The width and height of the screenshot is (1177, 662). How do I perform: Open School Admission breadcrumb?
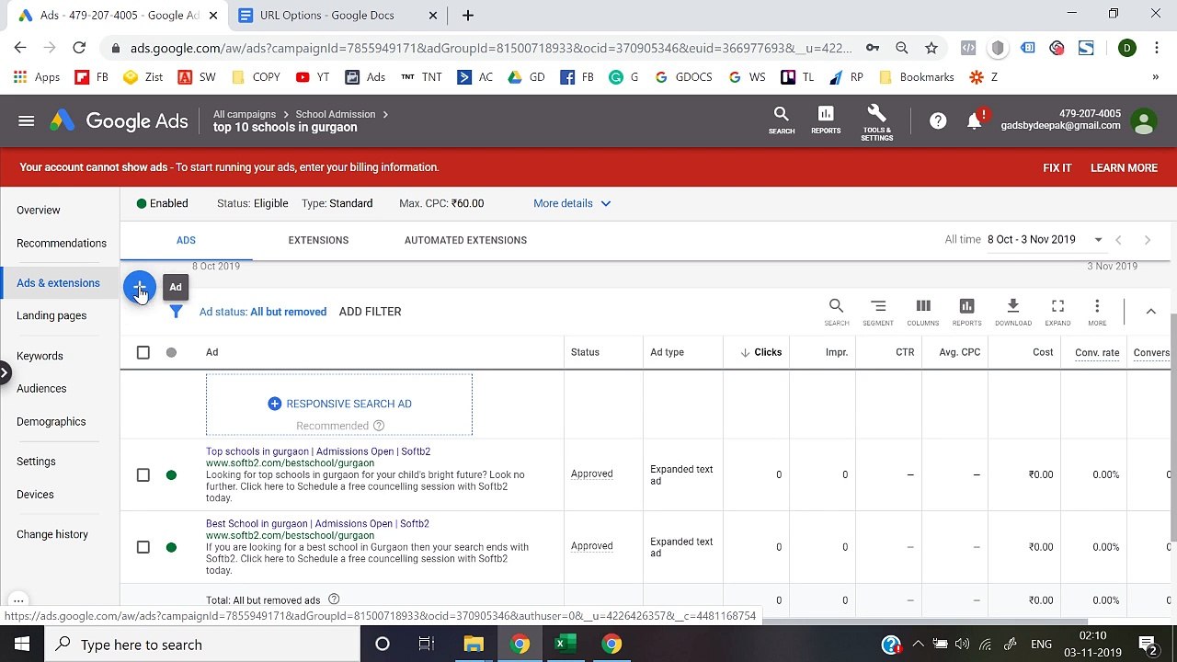coord(335,114)
